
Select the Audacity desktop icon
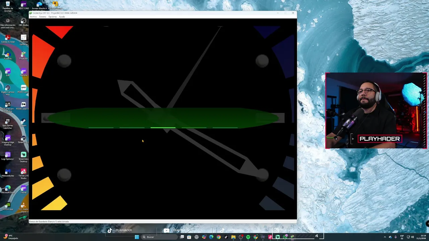8,56
